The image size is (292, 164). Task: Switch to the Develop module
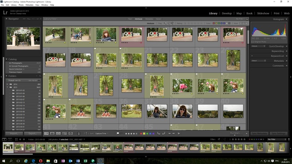(226, 13)
